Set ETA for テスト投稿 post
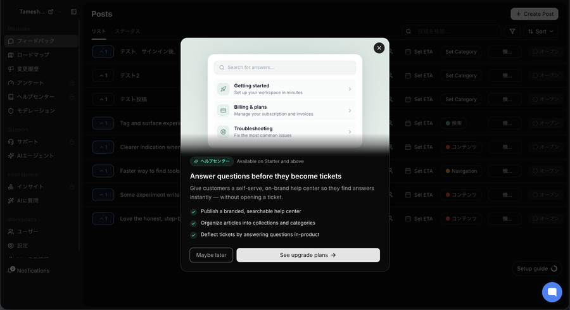The image size is (570, 310). pos(419,99)
